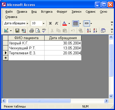115x110 pixels.
Task: Open the Записи menu
Action: click(76, 12)
